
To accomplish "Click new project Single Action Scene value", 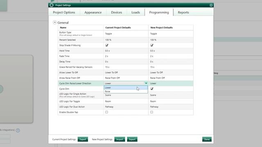I will click(153, 95).
